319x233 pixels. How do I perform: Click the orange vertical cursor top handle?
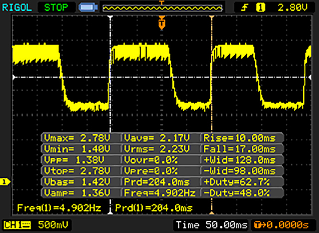point(212,17)
